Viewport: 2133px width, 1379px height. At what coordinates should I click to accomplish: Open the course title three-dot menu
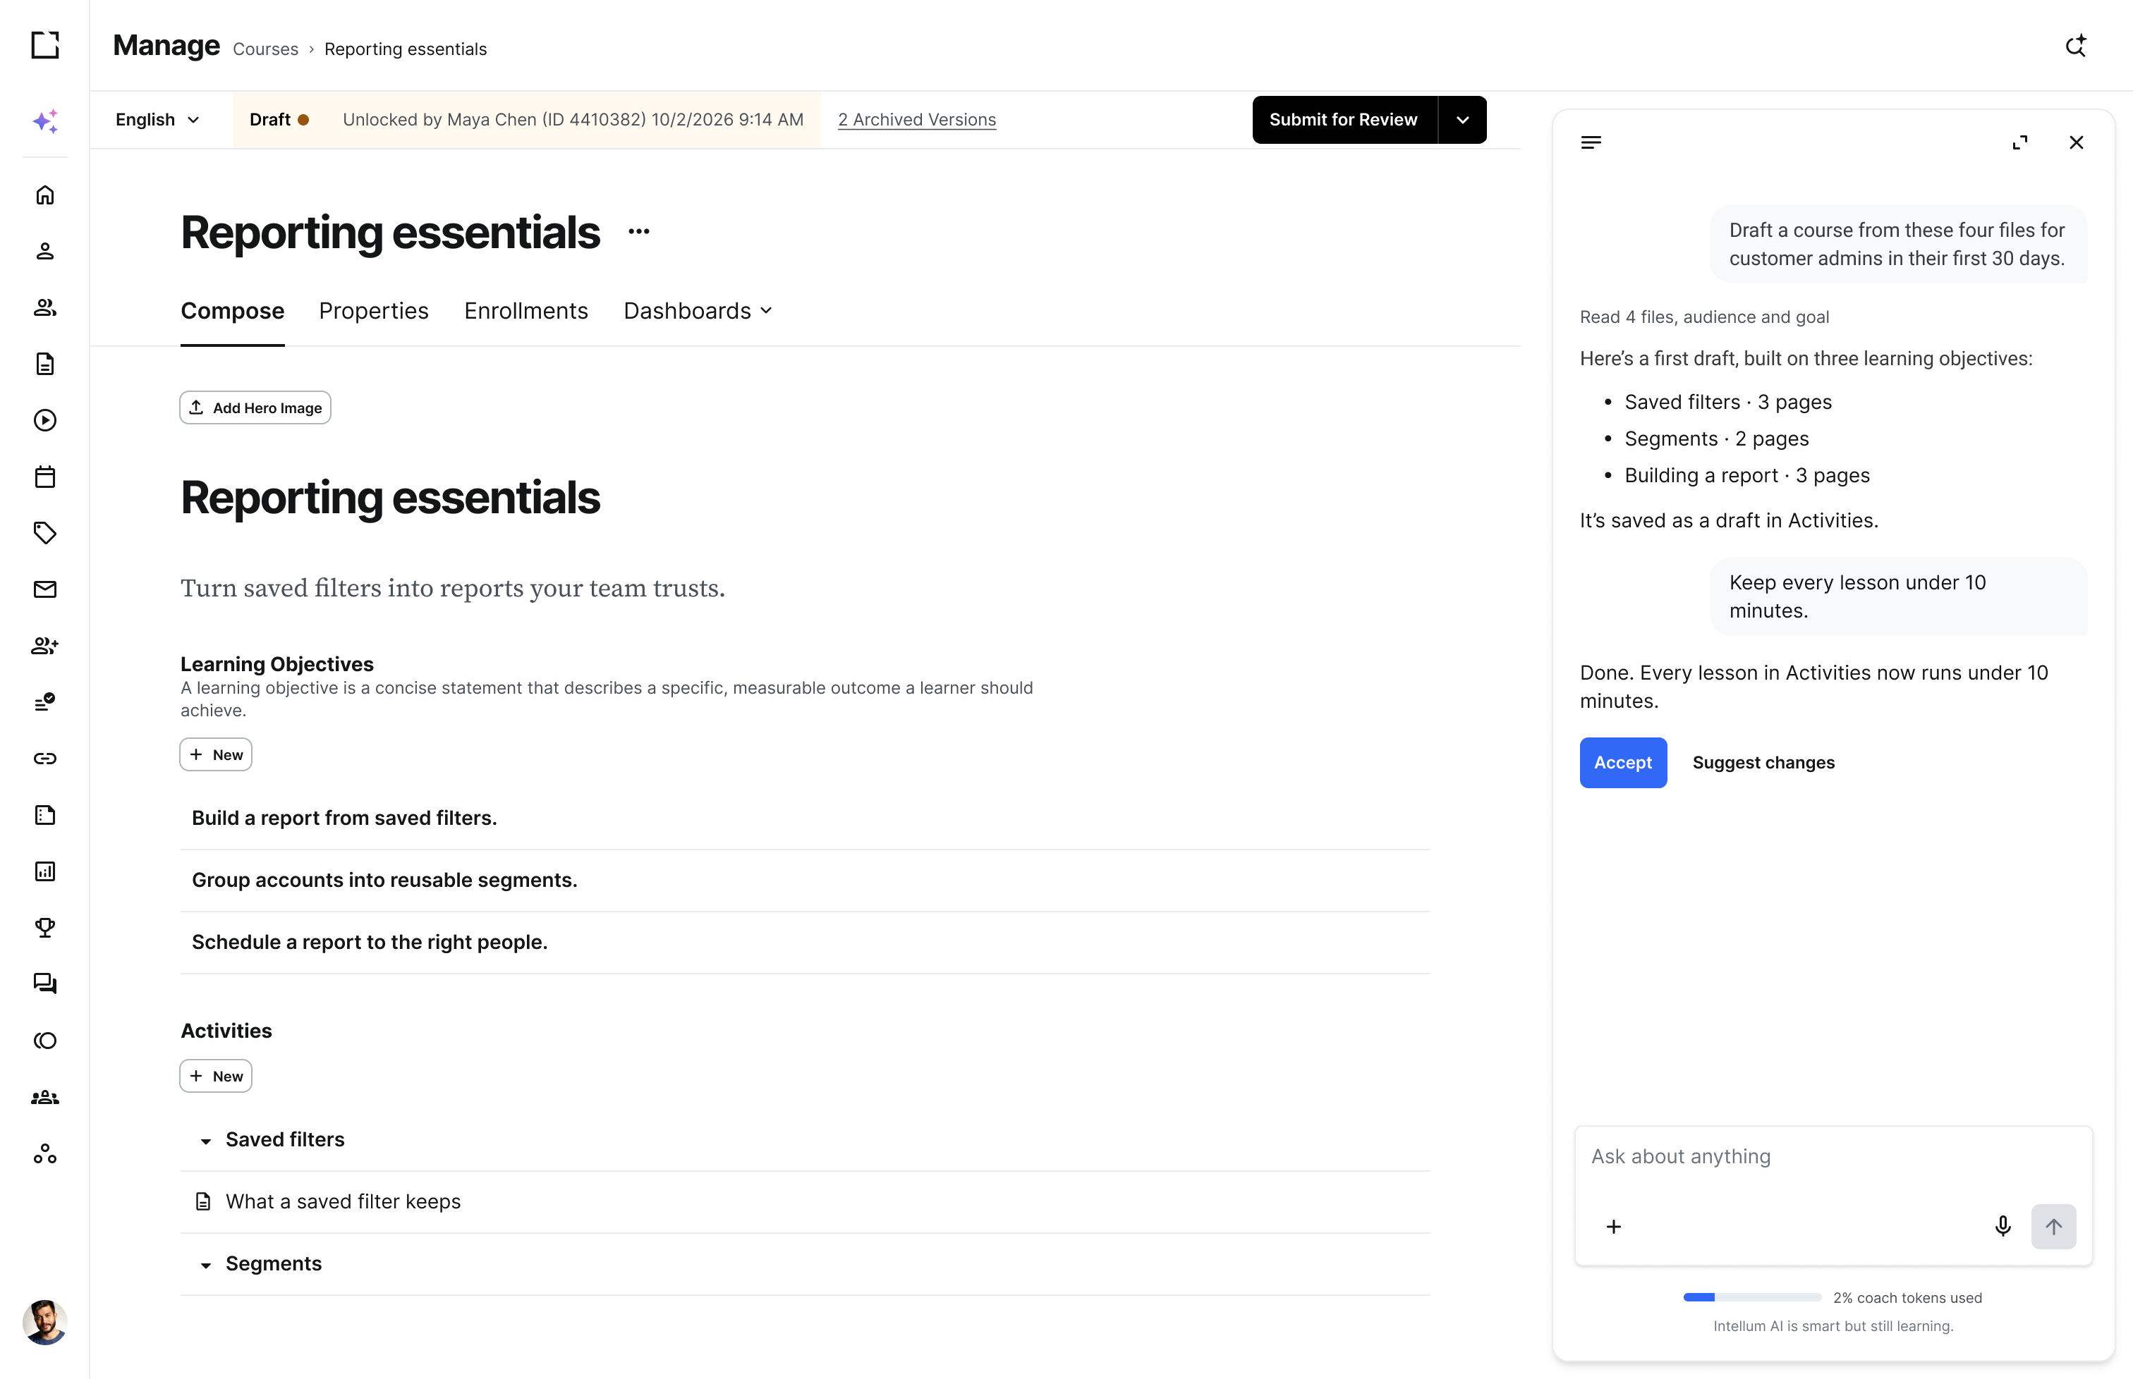coord(639,232)
